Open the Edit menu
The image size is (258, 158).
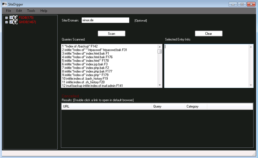click(x=19, y=11)
